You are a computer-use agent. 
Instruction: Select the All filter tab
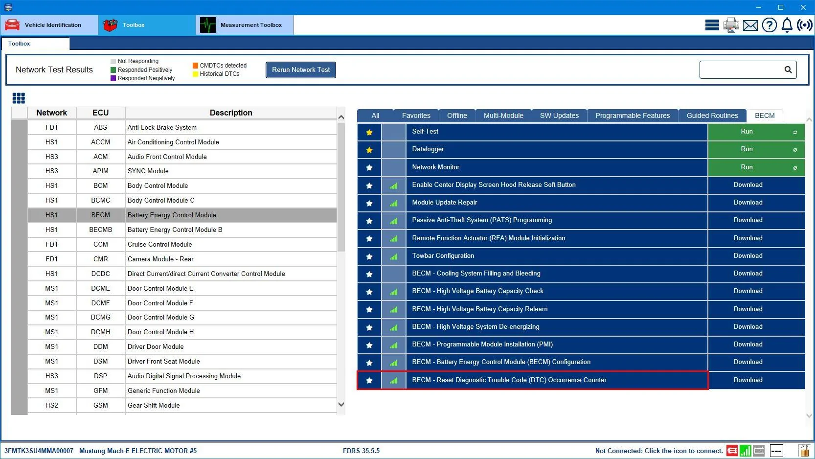coord(375,115)
